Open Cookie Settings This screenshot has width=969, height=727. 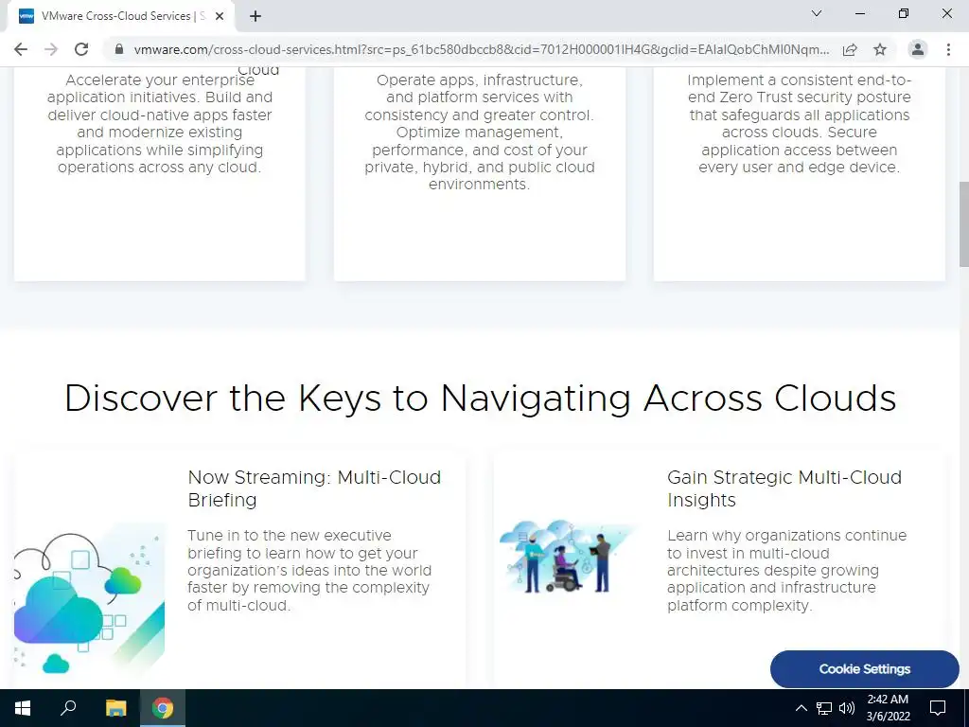click(865, 669)
